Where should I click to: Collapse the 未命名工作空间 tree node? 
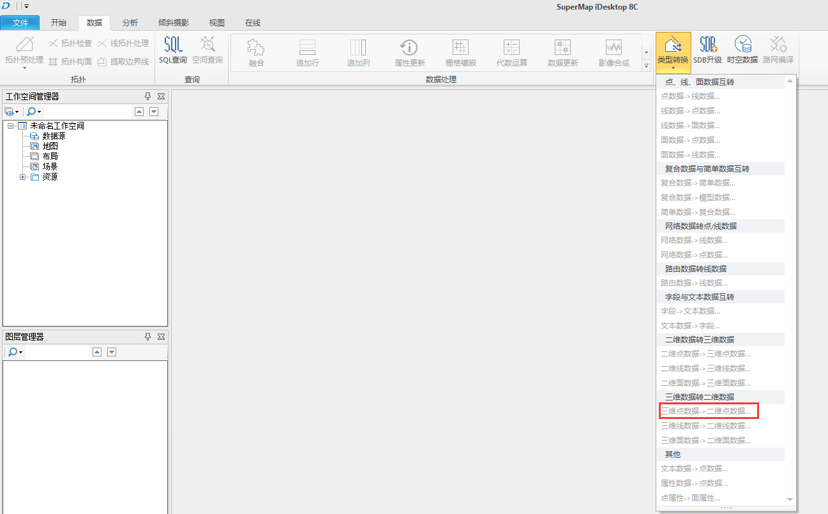[x=11, y=126]
